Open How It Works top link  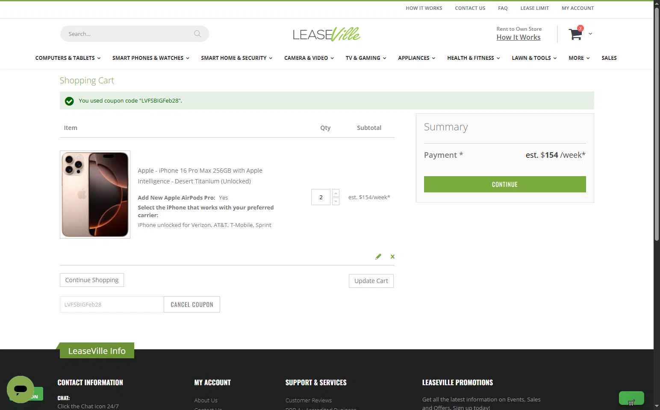424,8
